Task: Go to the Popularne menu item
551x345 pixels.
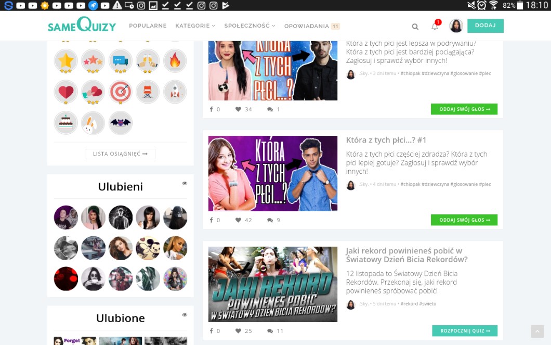Action: pyautogui.click(x=148, y=26)
